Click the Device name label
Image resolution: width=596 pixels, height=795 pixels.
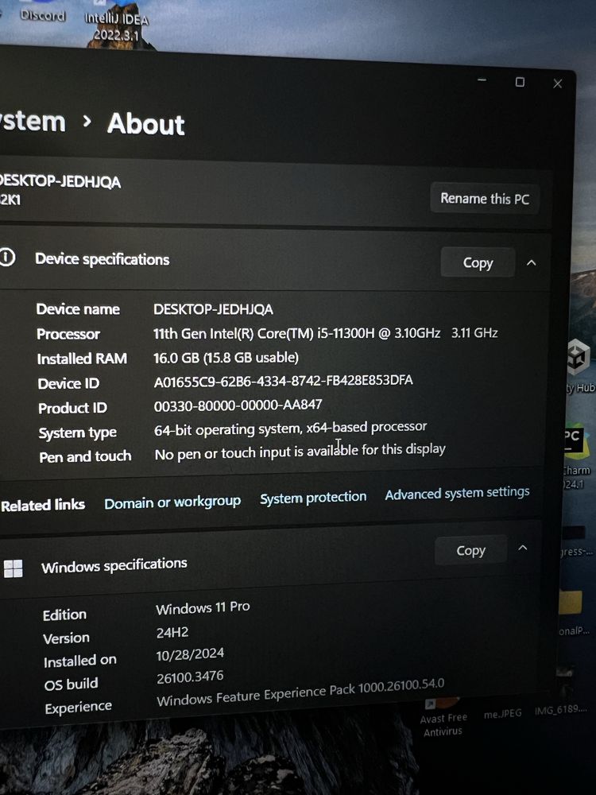[78, 309]
